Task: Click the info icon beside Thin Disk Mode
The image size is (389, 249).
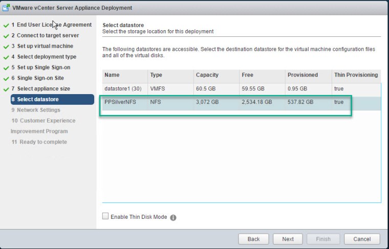Action: tap(173, 217)
